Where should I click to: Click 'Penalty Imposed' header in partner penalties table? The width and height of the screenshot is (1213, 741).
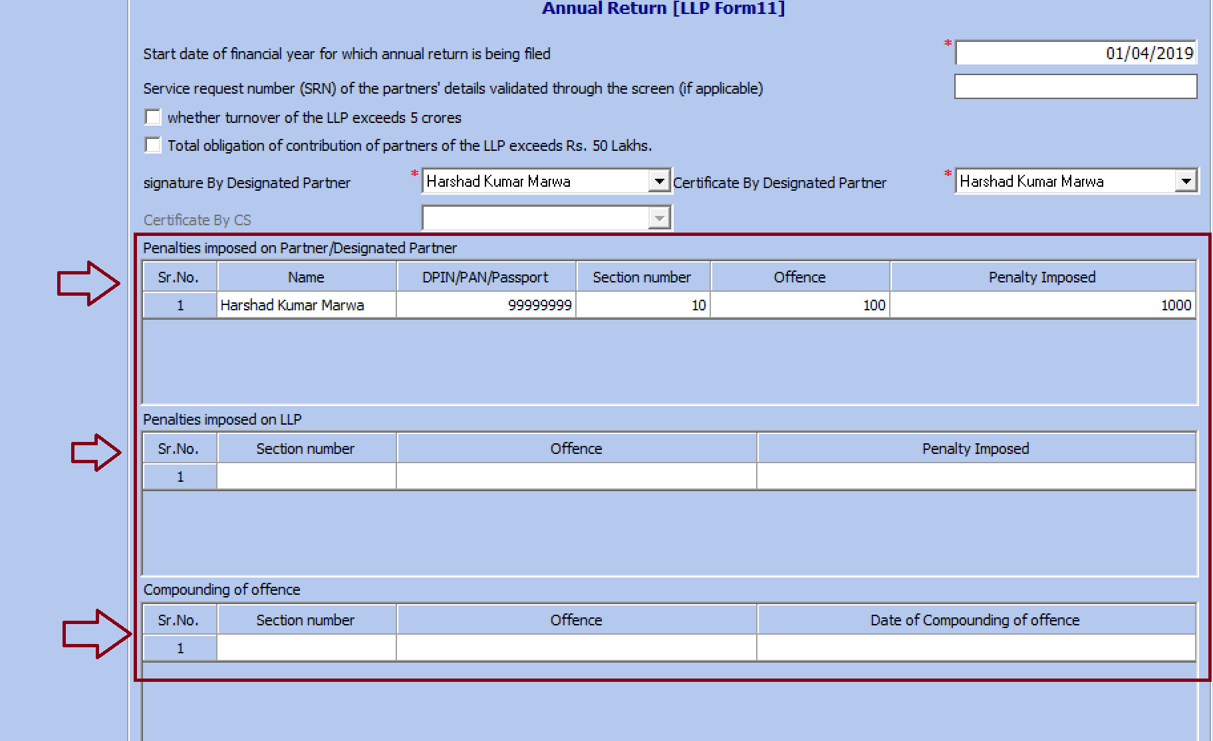click(1043, 277)
